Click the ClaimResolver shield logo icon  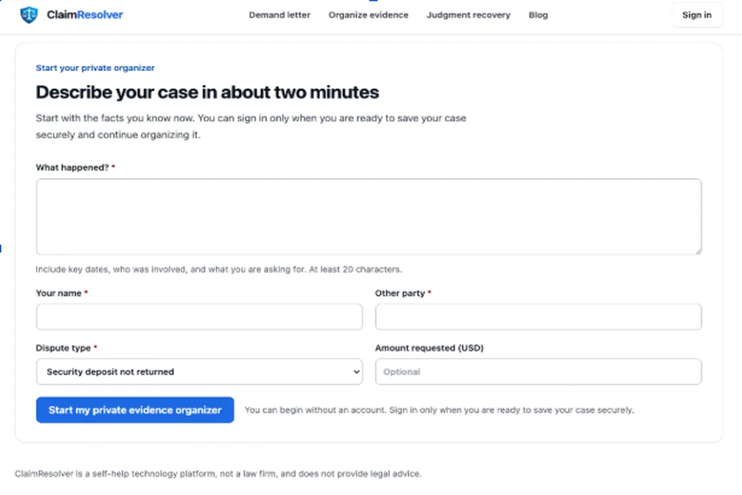coord(29,15)
